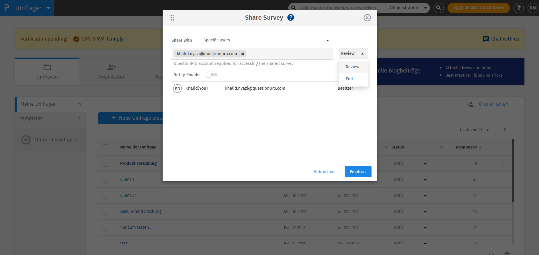Choose Edit from the permission menu
This screenshot has height=255, width=539.
click(x=353, y=79)
